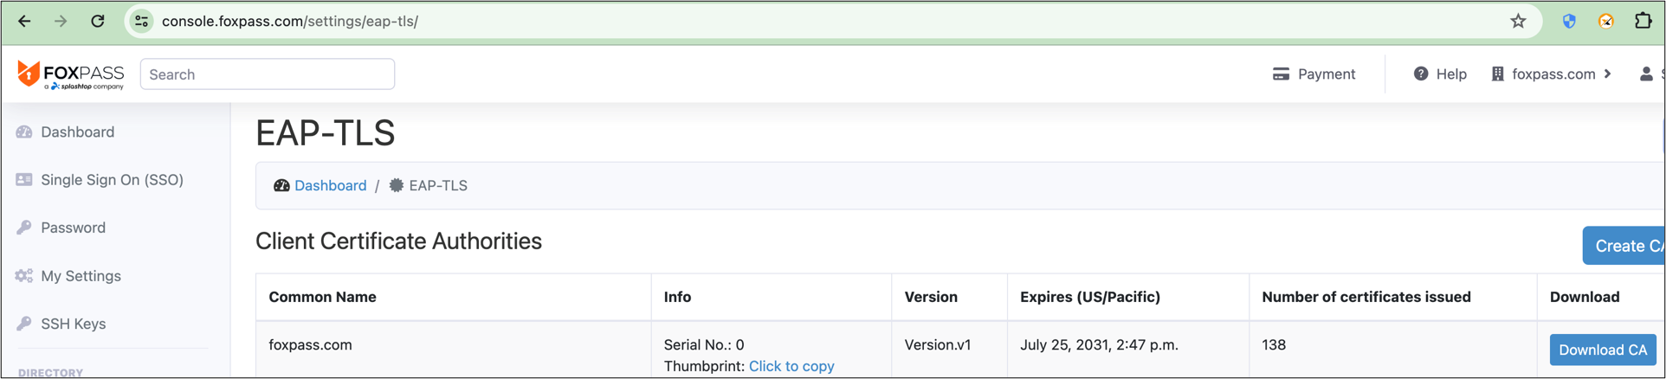The height and width of the screenshot is (379, 1666).
Task: Go to Password settings in sidebar
Action: 73,228
